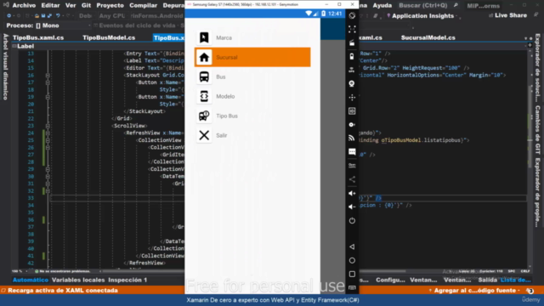
Task: Click the Sucursal home icon
Action: click(x=204, y=57)
